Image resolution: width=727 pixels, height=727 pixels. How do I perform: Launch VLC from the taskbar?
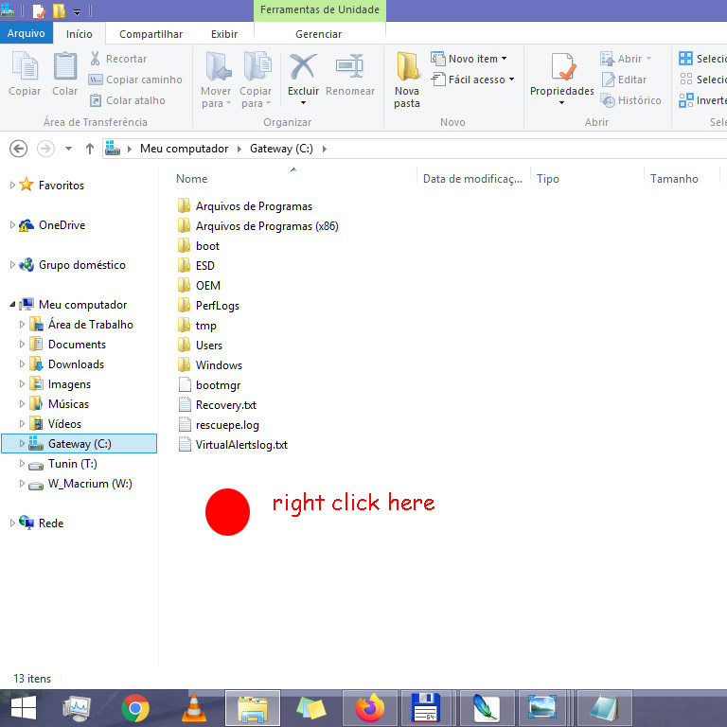(194, 708)
